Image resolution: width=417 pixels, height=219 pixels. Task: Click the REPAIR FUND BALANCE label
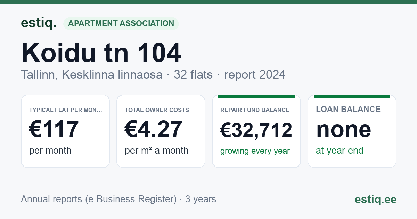click(255, 110)
